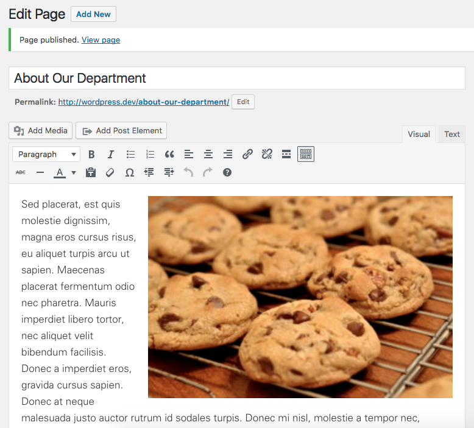Click the Add Post Element button
This screenshot has height=428, width=474.
click(x=121, y=130)
